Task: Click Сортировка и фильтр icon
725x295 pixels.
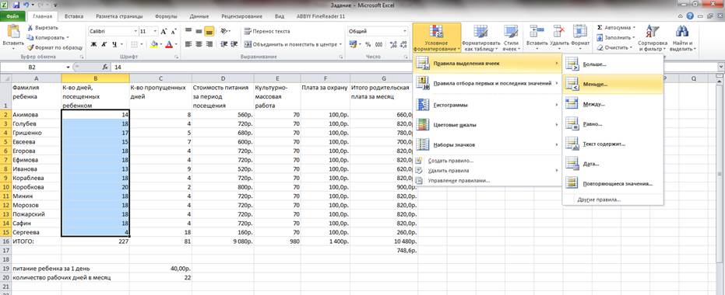Action: (652, 31)
